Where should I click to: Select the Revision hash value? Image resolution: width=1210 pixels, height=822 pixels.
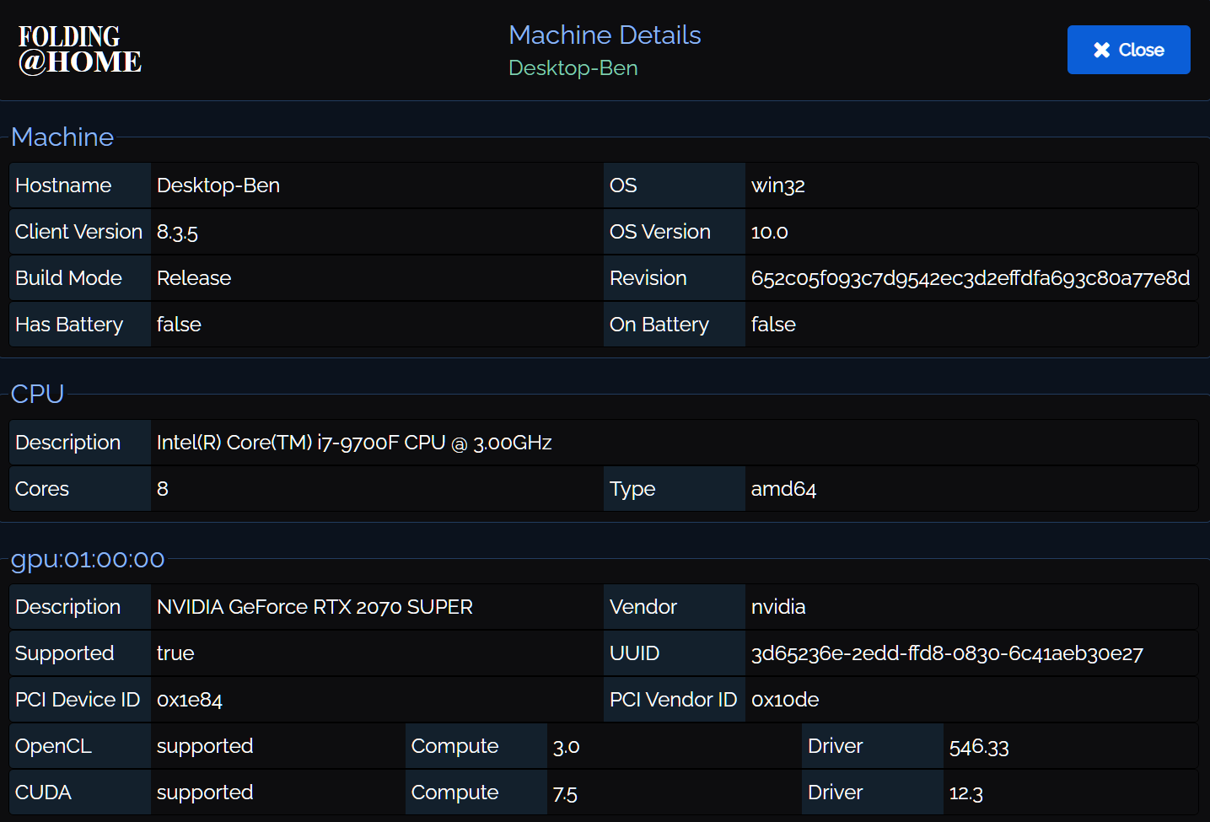pos(971,278)
